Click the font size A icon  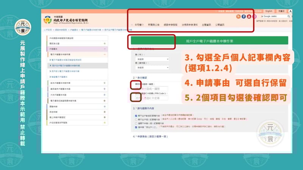(290, 11)
